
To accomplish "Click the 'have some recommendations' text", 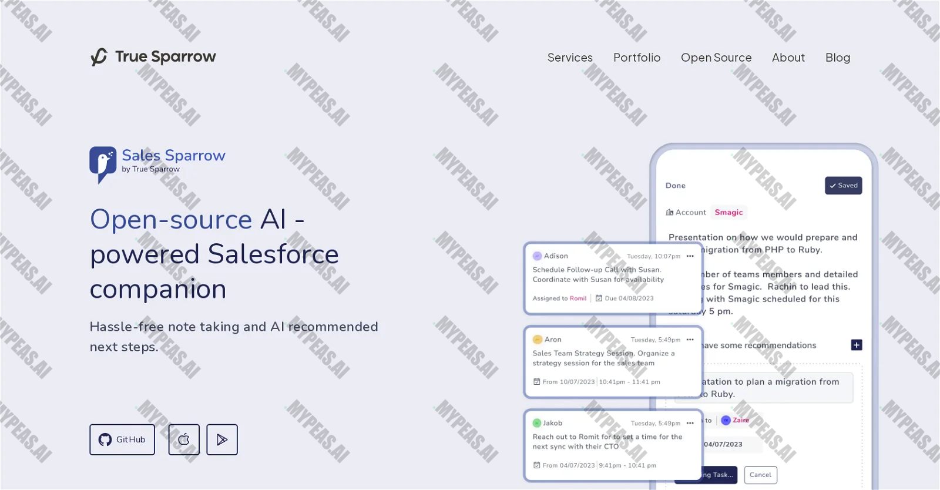I will point(759,345).
